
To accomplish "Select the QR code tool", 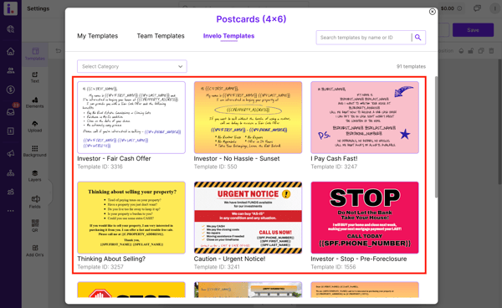I will [x=35, y=226].
